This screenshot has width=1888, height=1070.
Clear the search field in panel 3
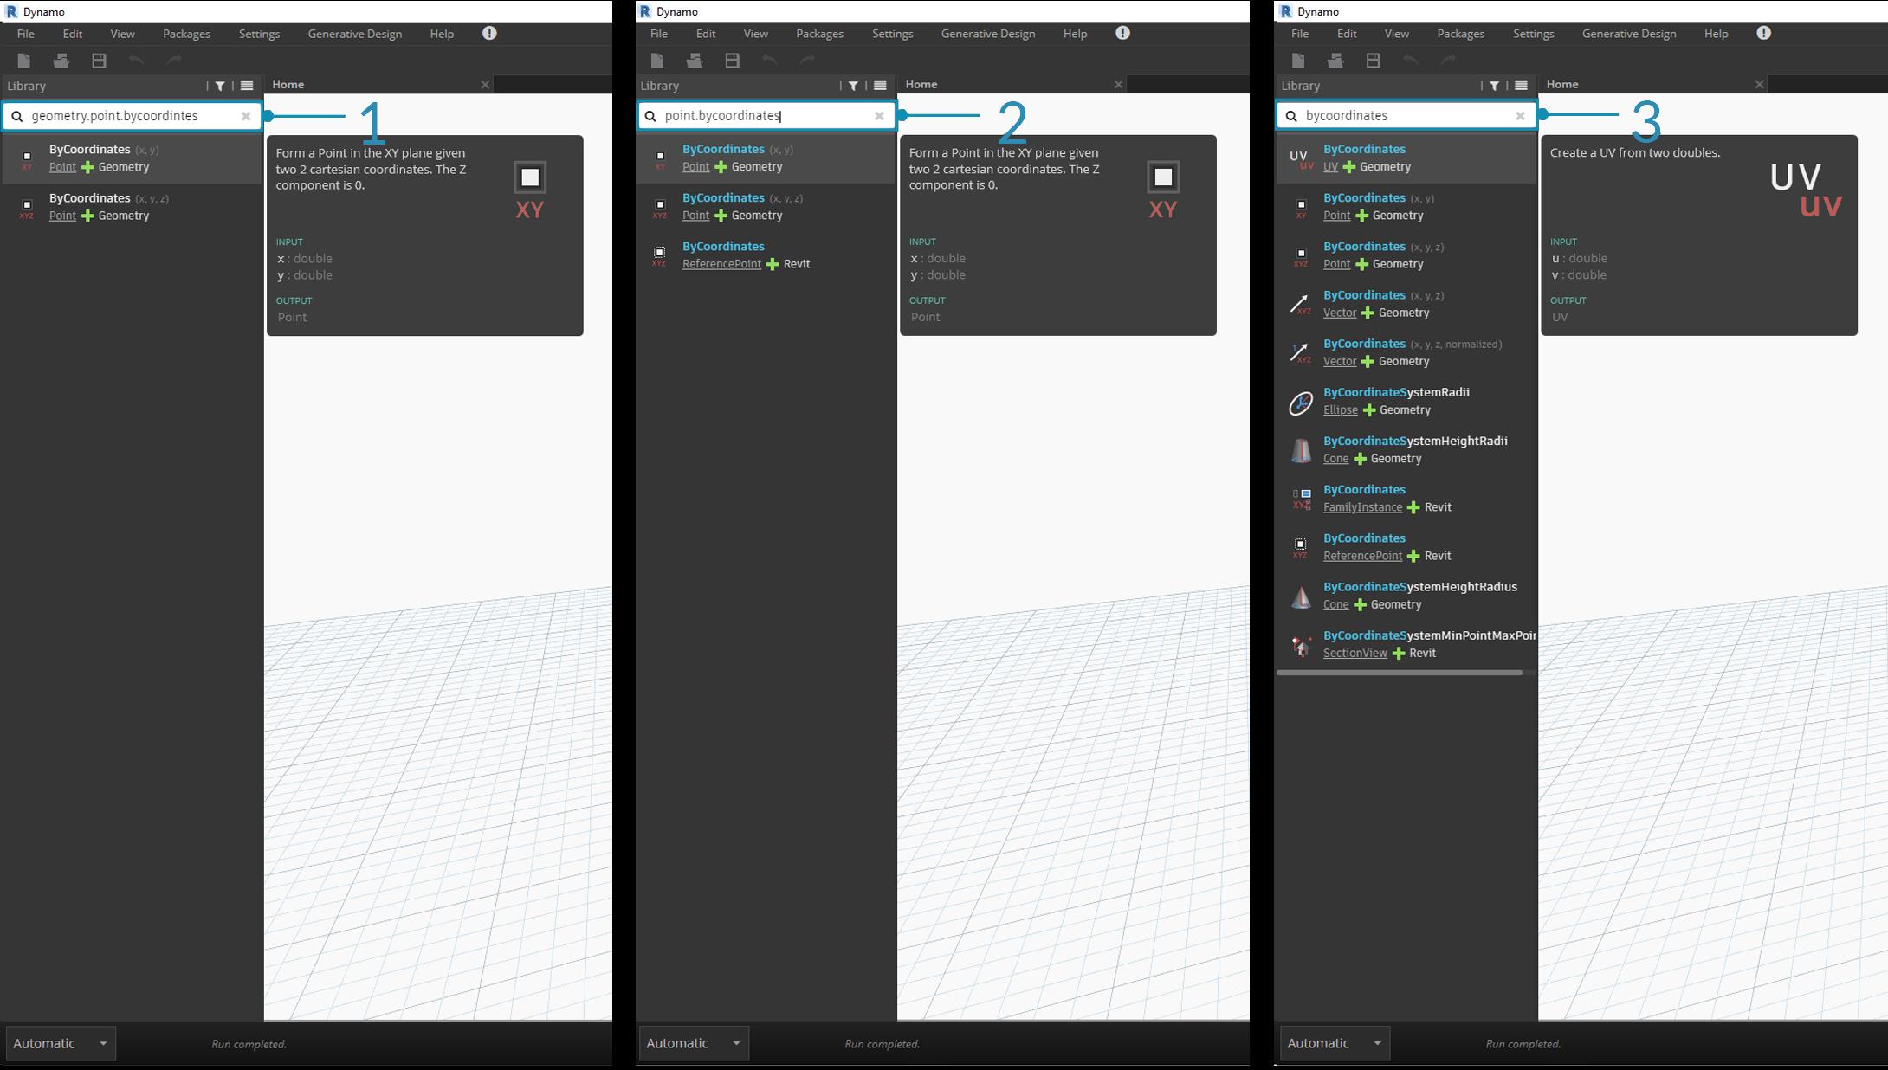[1520, 114]
